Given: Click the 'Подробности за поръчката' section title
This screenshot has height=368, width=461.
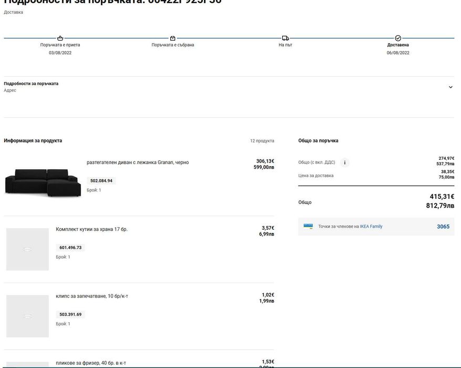Looking at the screenshot, I should (31, 84).
